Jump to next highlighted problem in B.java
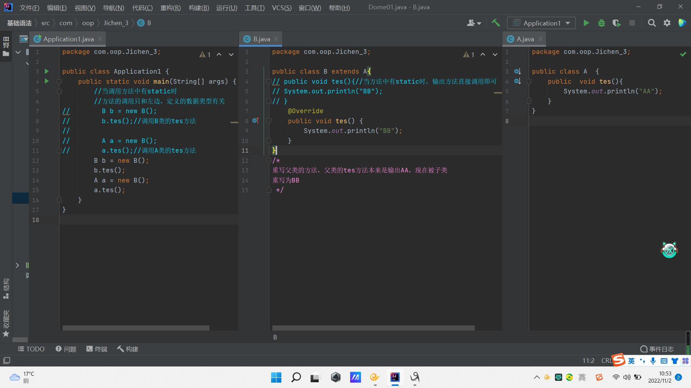Viewport: 691px width, 388px height. coord(495,55)
